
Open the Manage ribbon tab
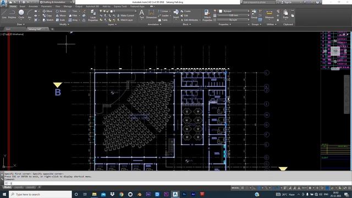(x=68, y=7)
